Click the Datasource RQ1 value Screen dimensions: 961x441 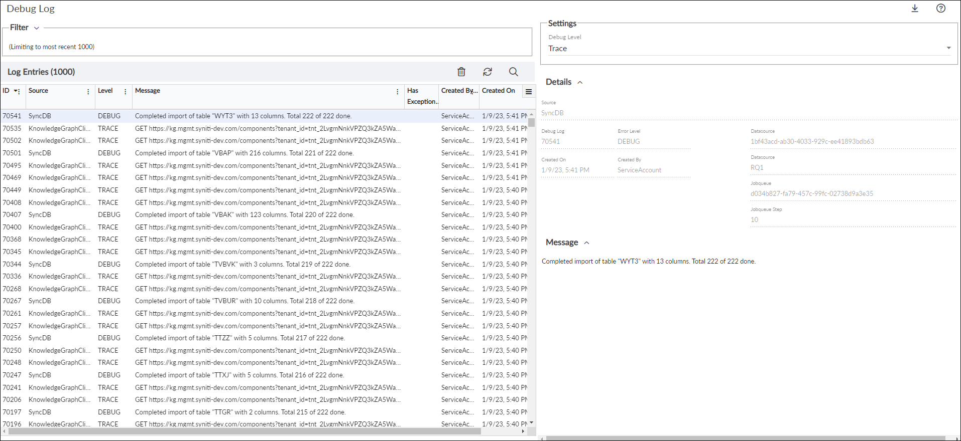[x=757, y=167]
